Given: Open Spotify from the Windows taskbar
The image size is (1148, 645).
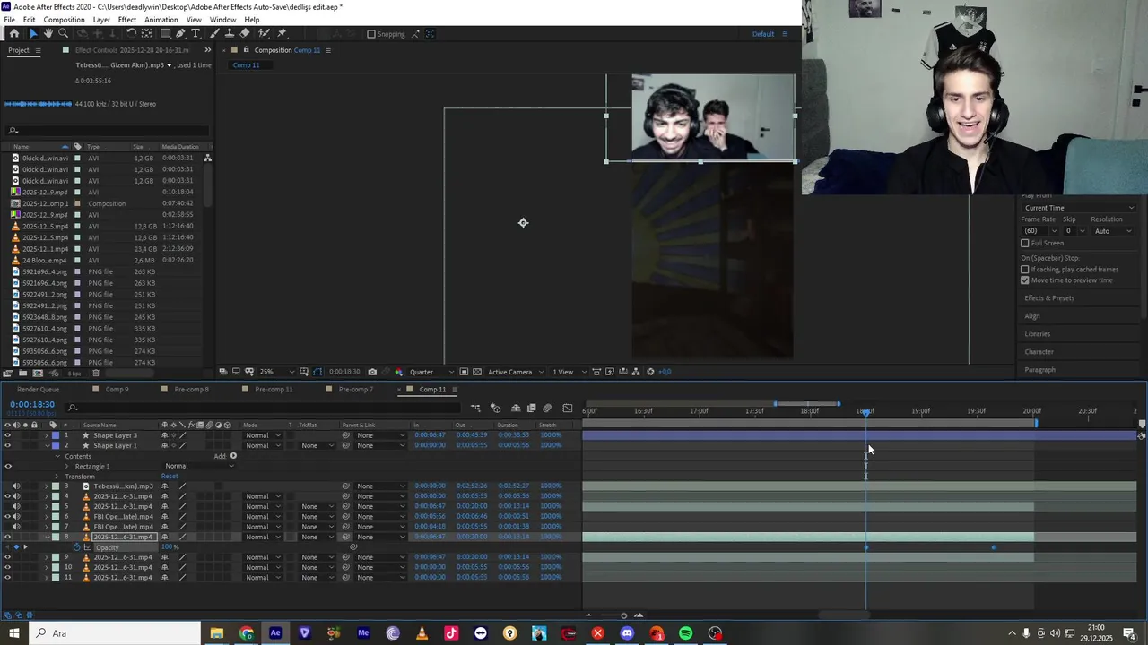Looking at the screenshot, I should pos(686,633).
